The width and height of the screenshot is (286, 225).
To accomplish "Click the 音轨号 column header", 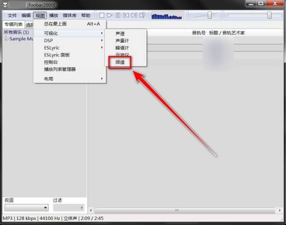I will 198,33.
